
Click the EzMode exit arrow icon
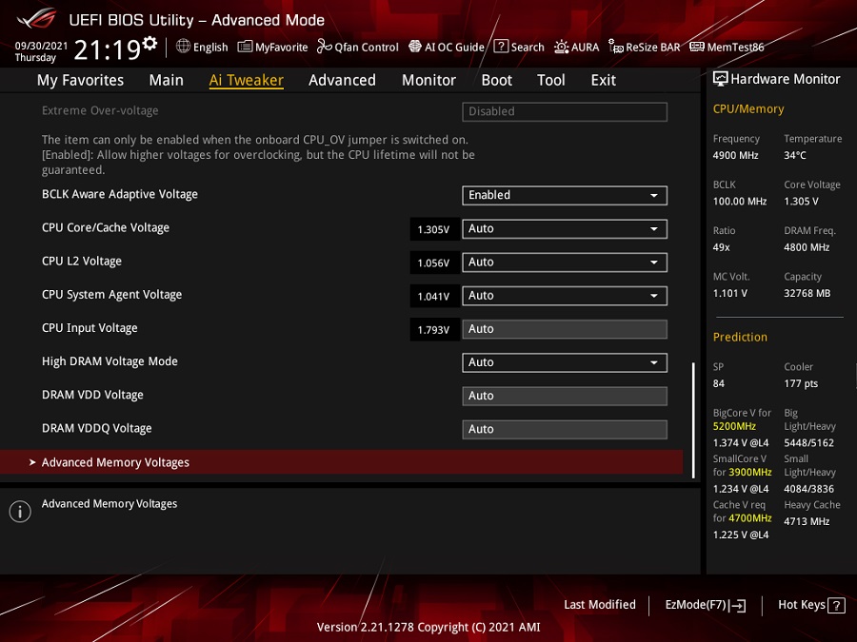[738, 605]
